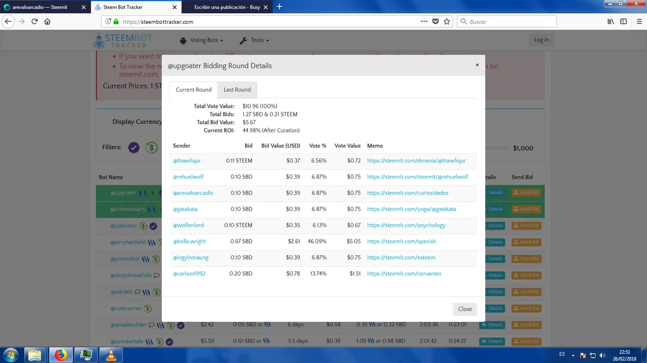This screenshot has width=647, height=363.
Task: Open sender @ingyinmaung profile link
Action: point(191,258)
